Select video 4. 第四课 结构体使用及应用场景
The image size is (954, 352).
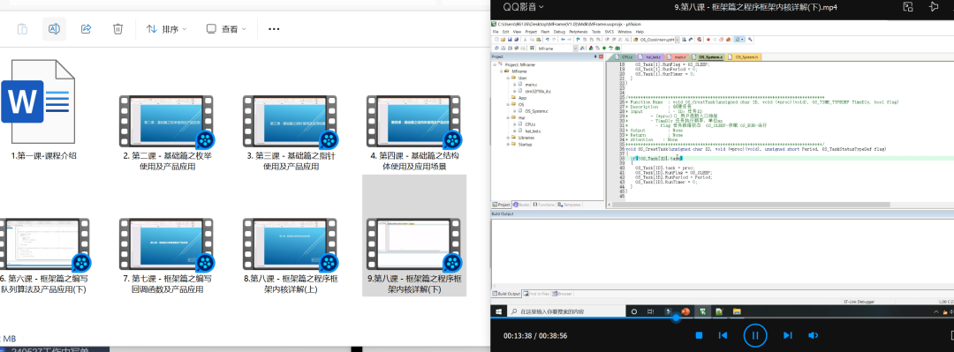pos(414,132)
